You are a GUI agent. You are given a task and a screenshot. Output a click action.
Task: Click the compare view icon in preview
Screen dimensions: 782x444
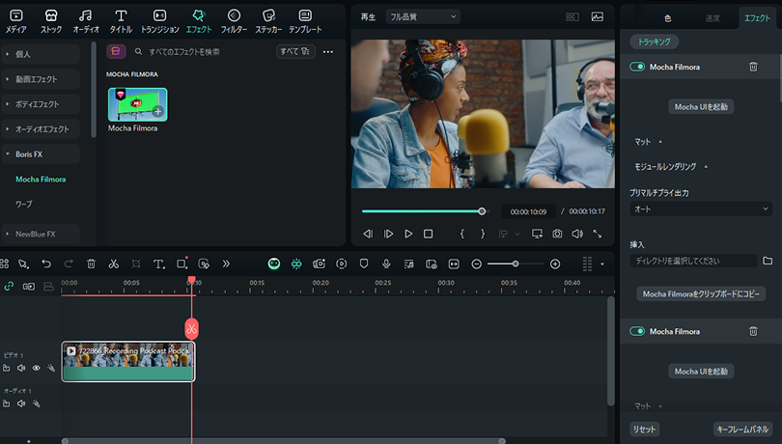coord(573,17)
